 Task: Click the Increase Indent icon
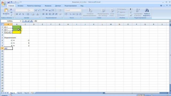pyautogui.click(x=56, y=14)
